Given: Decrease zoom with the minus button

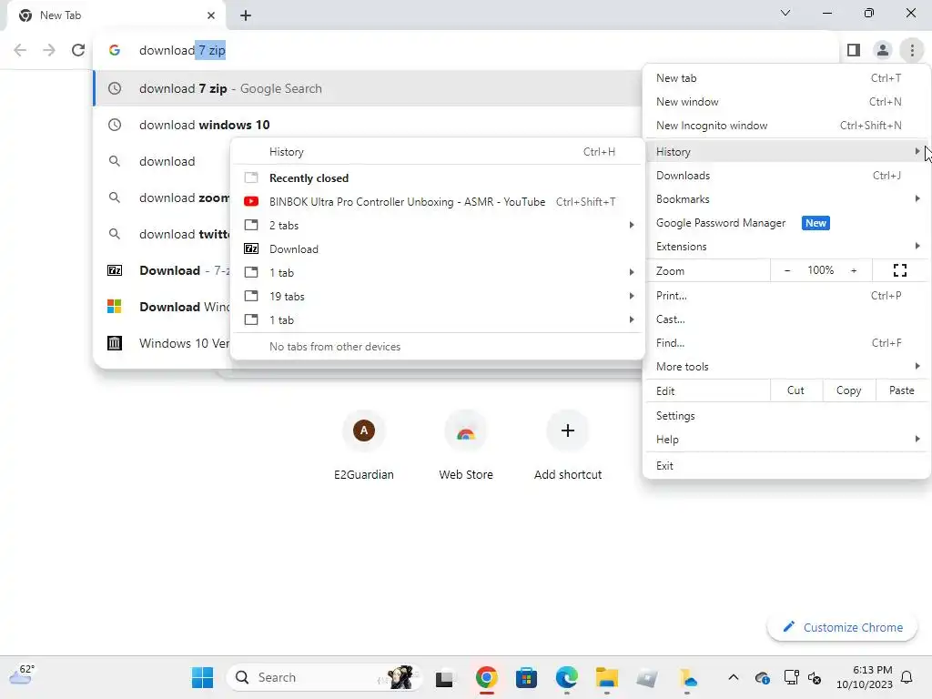Looking at the screenshot, I should [x=787, y=270].
